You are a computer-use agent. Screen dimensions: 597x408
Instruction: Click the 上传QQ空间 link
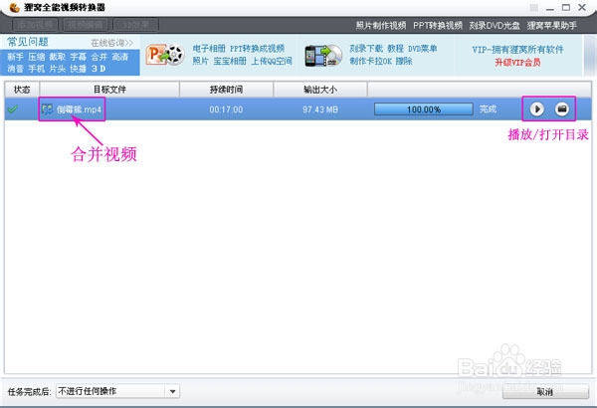271,61
